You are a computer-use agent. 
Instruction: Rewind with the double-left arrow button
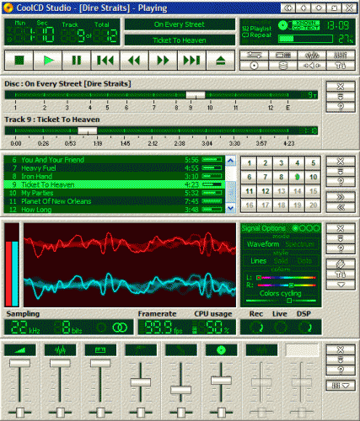coord(134,60)
